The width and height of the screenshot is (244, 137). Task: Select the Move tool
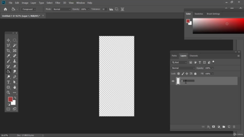pyautogui.click(x=8, y=40)
